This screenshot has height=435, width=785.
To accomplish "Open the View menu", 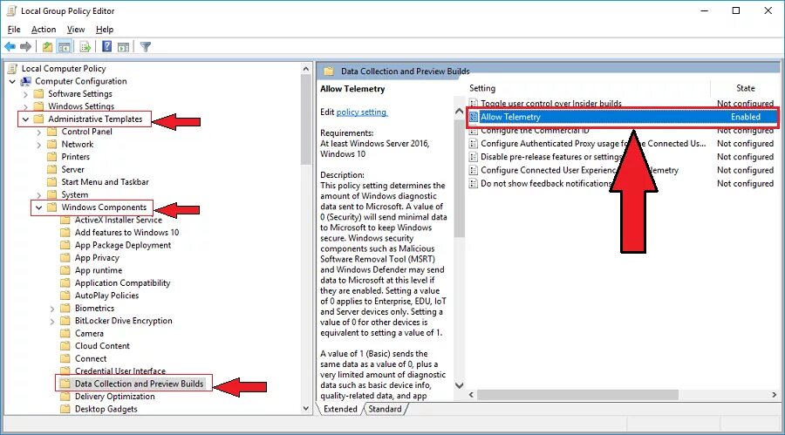I will pyautogui.click(x=76, y=30).
